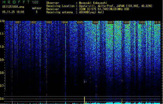Click the kHz axis unit label
Screen dimensions: 163x104
[2, 21]
